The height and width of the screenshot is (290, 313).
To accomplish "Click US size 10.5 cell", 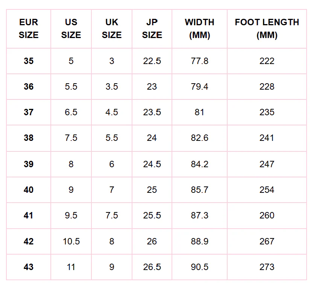I will [x=71, y=241].
